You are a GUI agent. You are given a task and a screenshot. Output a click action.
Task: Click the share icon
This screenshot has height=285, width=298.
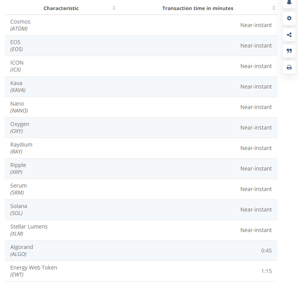pos(289,35)
